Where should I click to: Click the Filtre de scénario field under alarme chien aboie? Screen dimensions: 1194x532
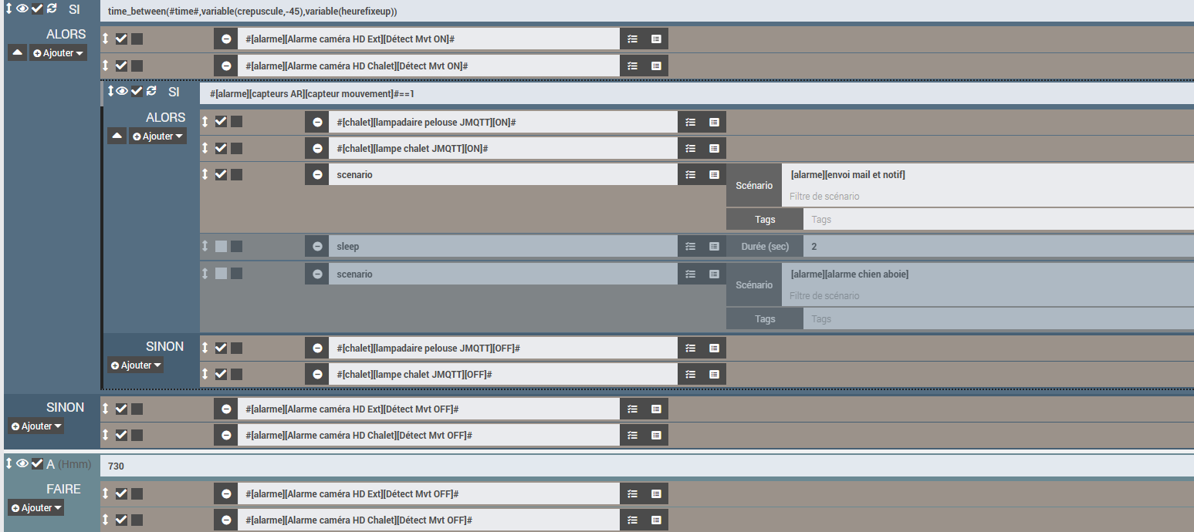(x=988, y=296)
